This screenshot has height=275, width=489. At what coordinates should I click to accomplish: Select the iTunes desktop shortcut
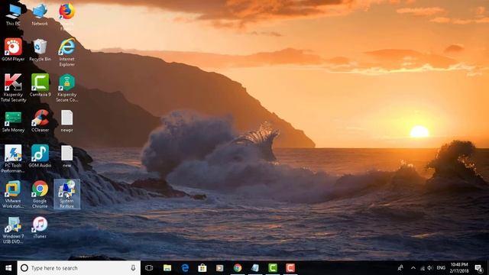(x=40, y=228)
